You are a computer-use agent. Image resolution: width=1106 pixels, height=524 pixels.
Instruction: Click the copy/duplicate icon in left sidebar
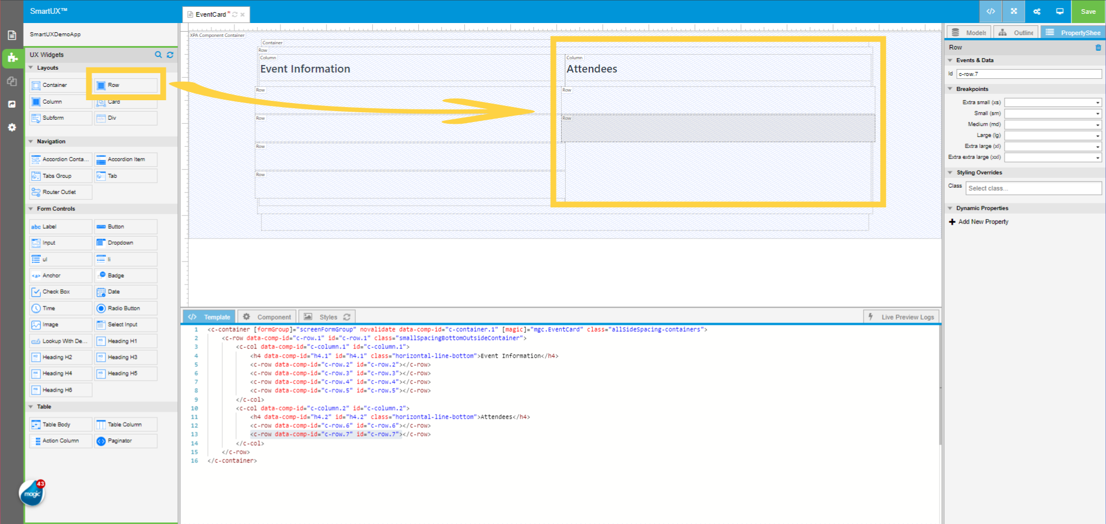click(12, 81)
